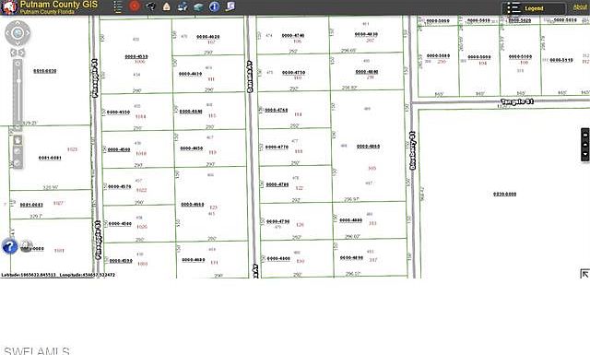Click the small globe icon beside help

click(26, 246)
